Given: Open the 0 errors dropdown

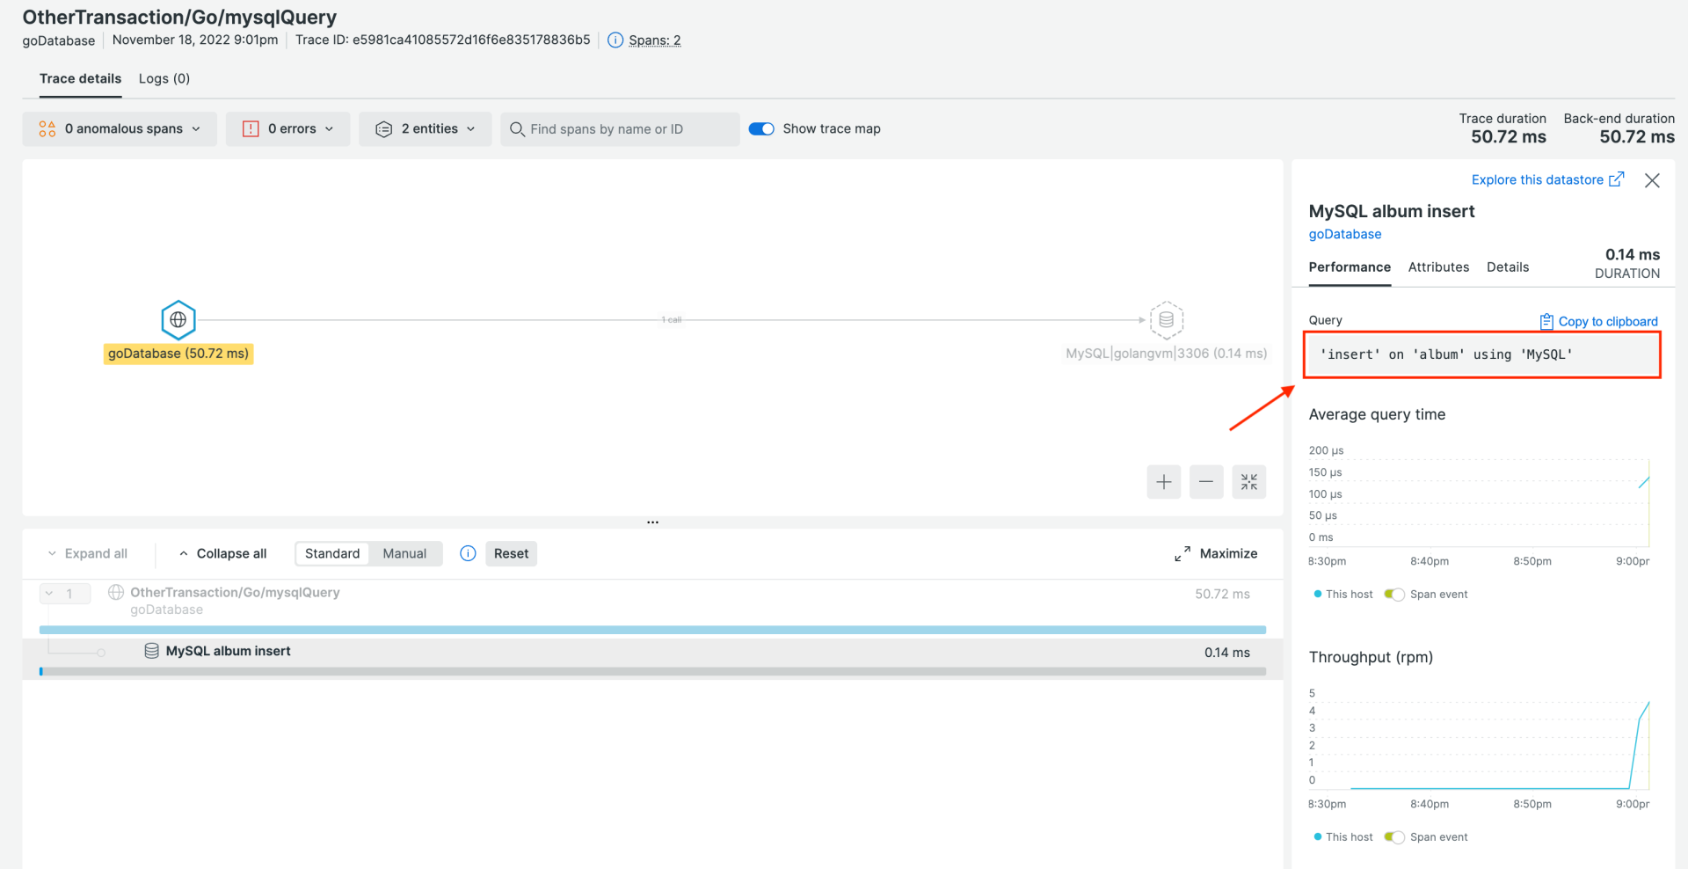Looking at the screenshot, I should click(x=287, y=128).
